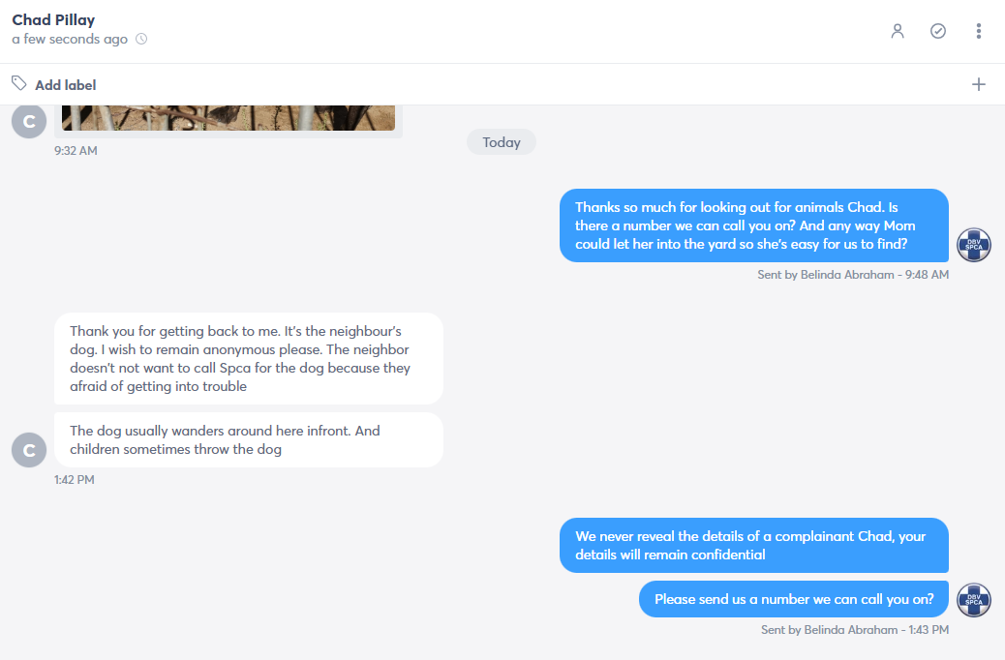Select the 'Please send us a number' message bubble
1005x660 pixels.
(x=794, y=599)
